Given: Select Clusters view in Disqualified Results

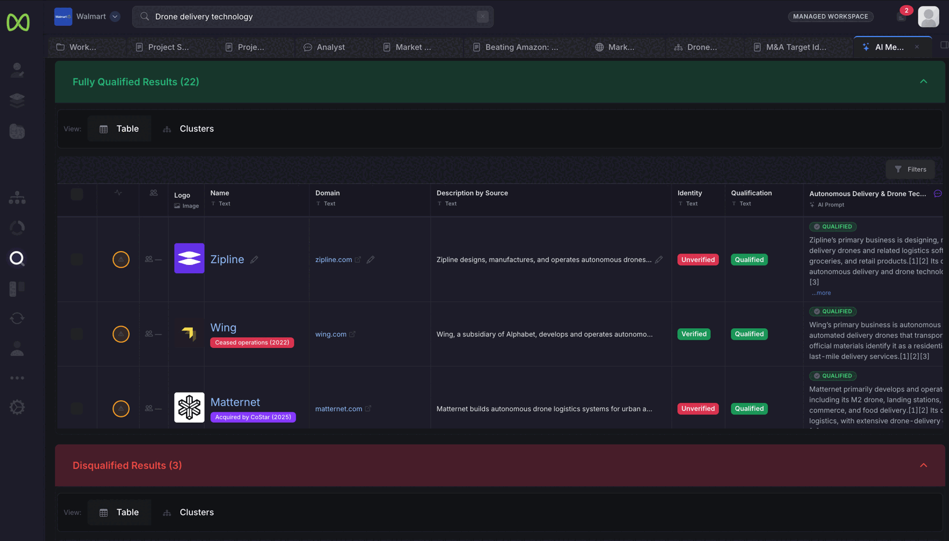Looking at the screenshot, I should [x=188, y=513].
